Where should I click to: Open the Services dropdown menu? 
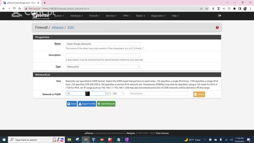111,16
